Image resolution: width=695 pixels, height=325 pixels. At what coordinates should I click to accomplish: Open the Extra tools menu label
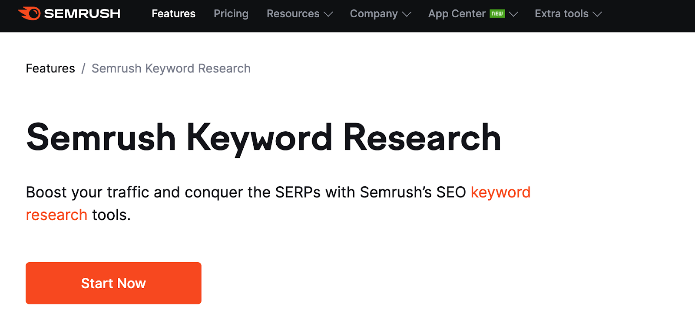[x=562, y=14]
